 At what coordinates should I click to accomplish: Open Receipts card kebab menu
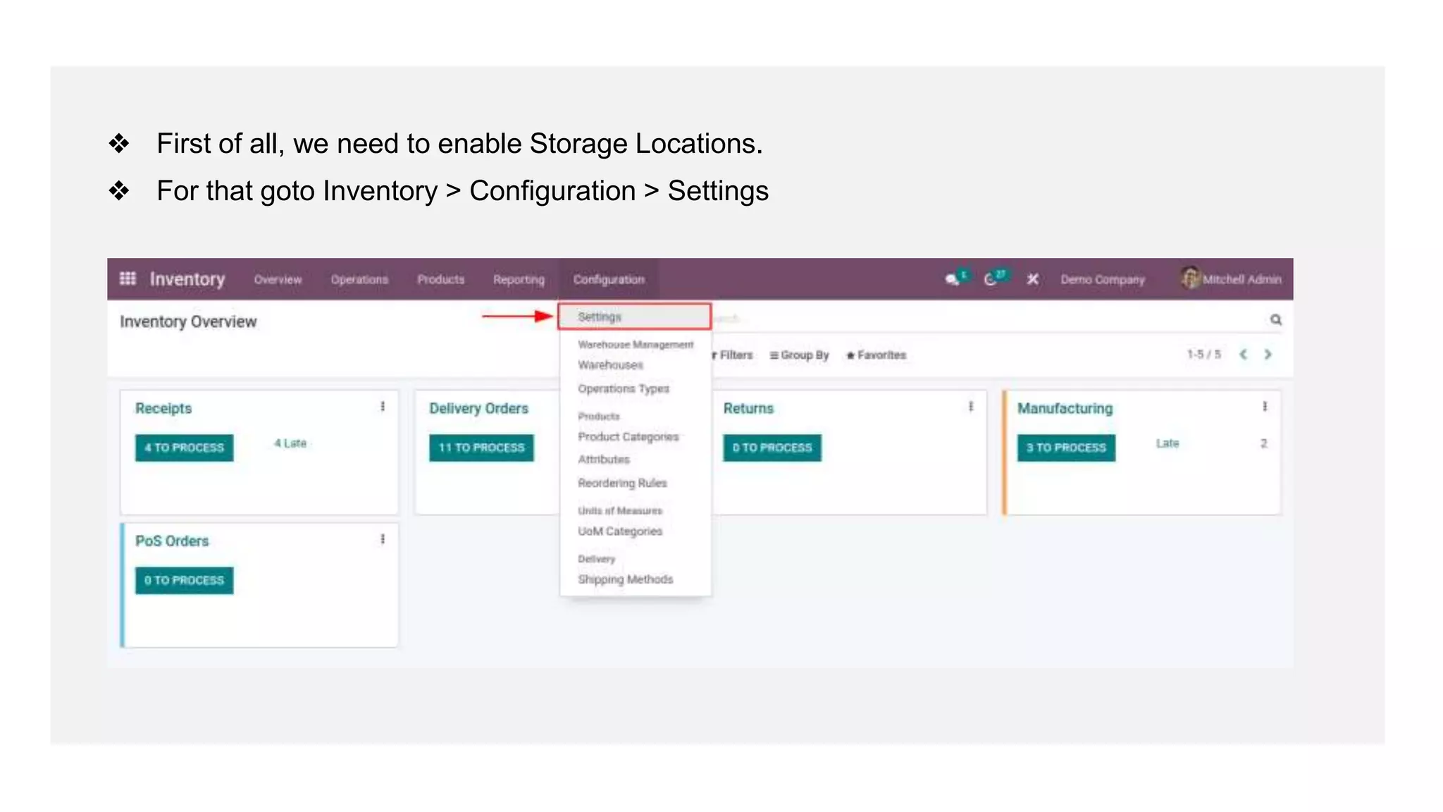point(383,407)
